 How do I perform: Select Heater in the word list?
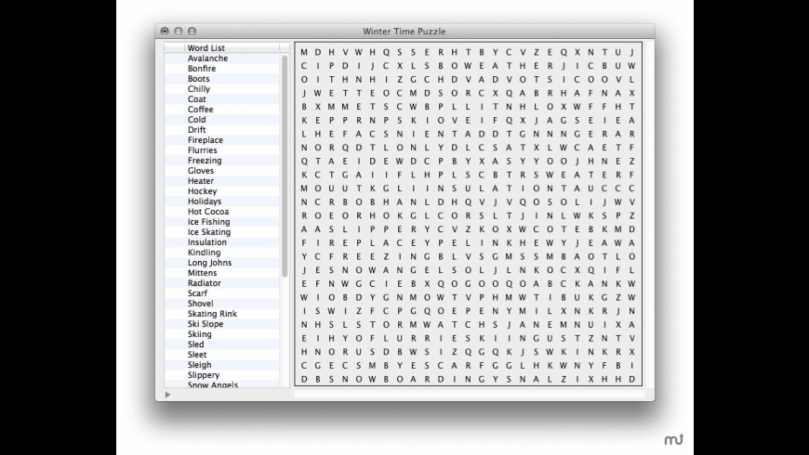tap(222, 181)
